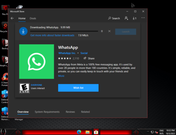Select the Defender Remover desktop icon
The height and width of the screenshot is (135, 176).
click(x=5, y=114)
